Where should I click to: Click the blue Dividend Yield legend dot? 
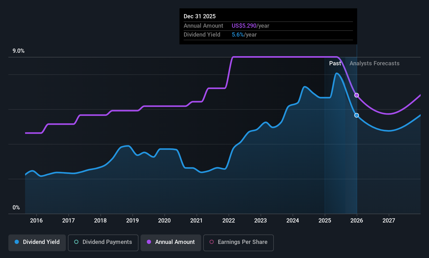click(x=17, y=242)
